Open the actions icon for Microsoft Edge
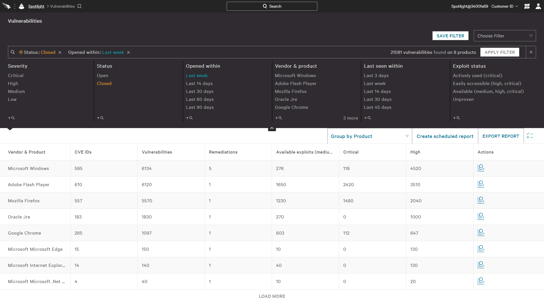This screenshot has width=544, height=306. 481,249
